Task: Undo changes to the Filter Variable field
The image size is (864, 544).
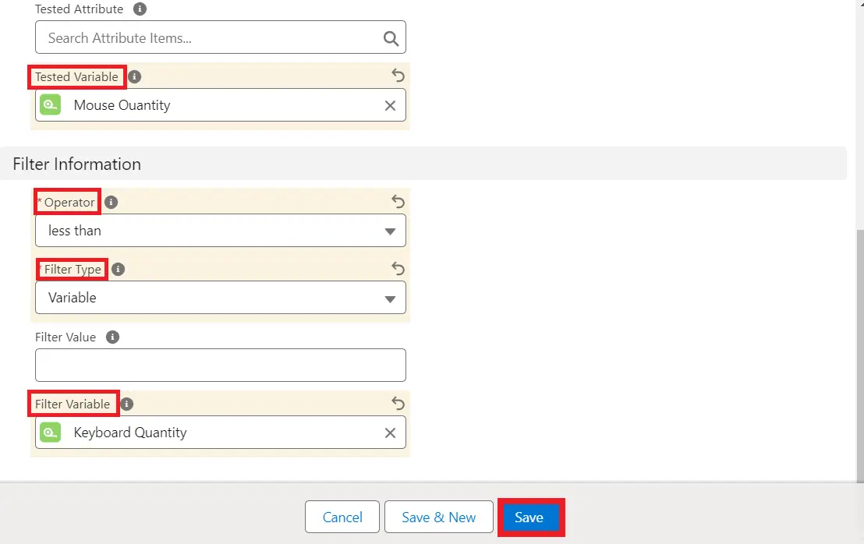Action: pyautogui.click(x=398, y=404)
